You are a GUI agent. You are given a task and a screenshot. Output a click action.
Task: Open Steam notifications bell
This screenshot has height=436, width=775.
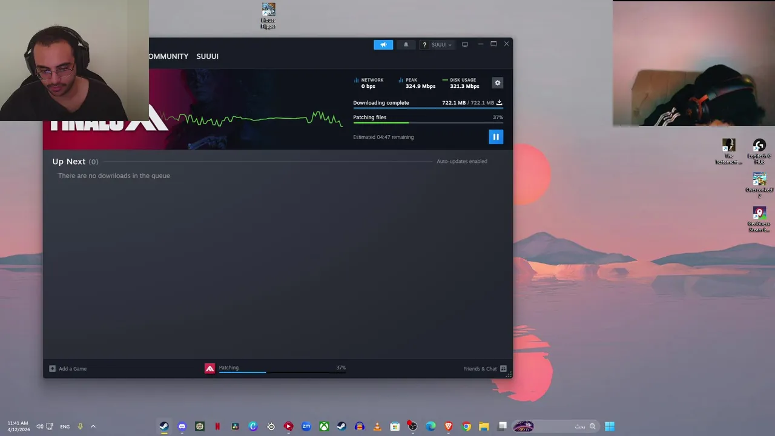point(406,45)
